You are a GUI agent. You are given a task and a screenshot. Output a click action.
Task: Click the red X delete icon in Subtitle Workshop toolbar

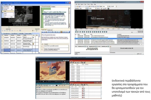tap(106, 9)
